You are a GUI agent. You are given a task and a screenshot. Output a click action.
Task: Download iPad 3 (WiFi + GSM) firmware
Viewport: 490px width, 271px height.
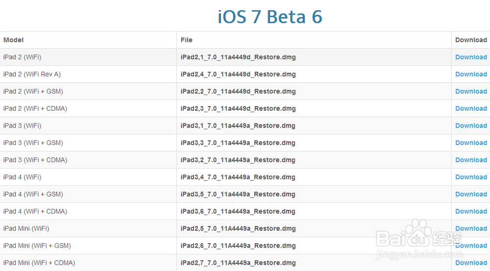click(471, 143)
